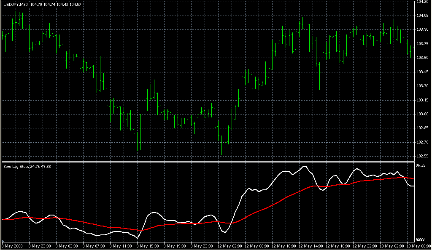Click the 102.70 price scale label
Viewport: 432px width, 250px height.
coord(423,142)
